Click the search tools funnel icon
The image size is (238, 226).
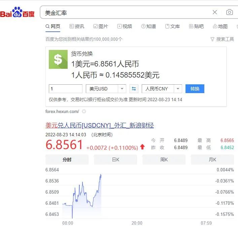point(212,39)
